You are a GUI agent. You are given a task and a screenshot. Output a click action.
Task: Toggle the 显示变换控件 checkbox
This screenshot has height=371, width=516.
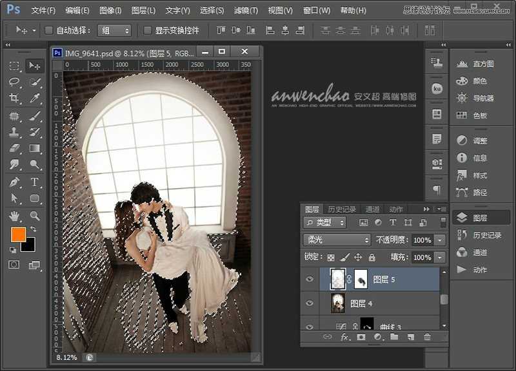pos(148,30)
